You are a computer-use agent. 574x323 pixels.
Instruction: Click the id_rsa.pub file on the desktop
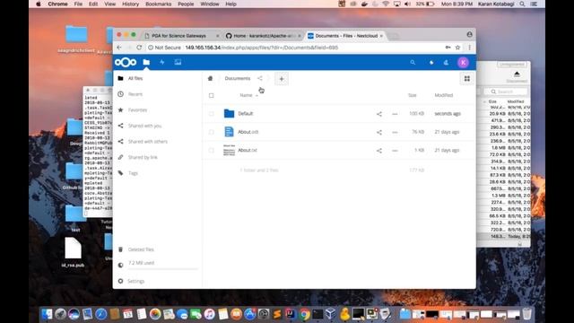(x=73, y=252)
